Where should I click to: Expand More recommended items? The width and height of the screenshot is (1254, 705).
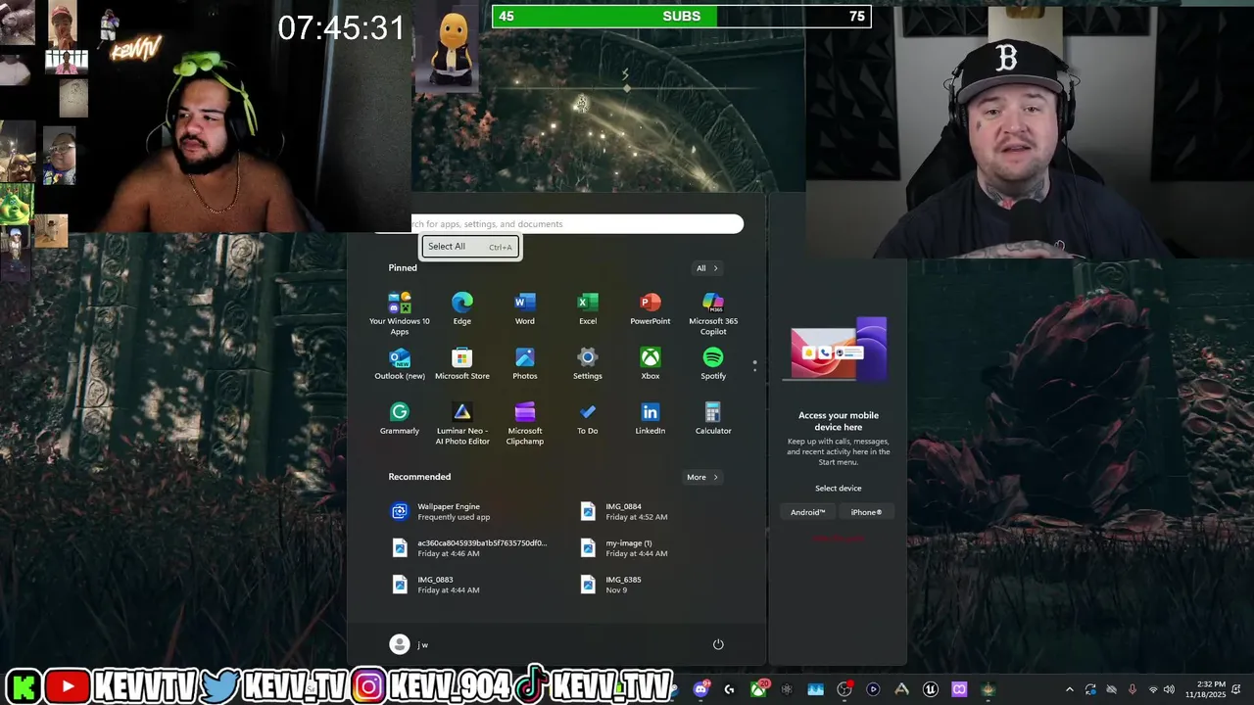pyautogui.click(x=702, y=477)
